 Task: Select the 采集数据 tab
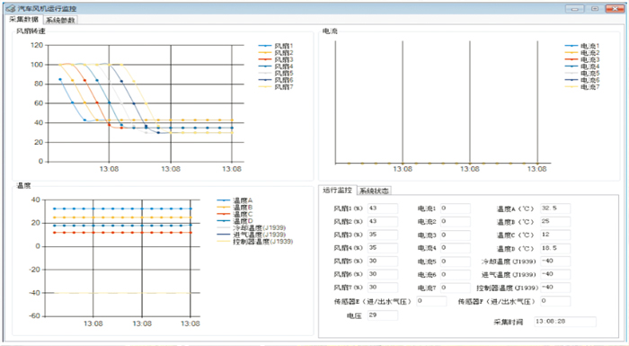point(24,19)
